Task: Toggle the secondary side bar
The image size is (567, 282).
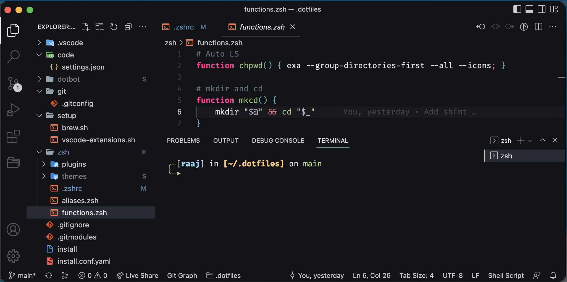Action: click(x=541, y=9)
